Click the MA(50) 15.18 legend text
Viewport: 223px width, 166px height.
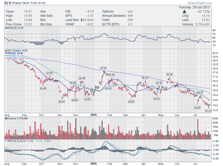tap(15, 56)
